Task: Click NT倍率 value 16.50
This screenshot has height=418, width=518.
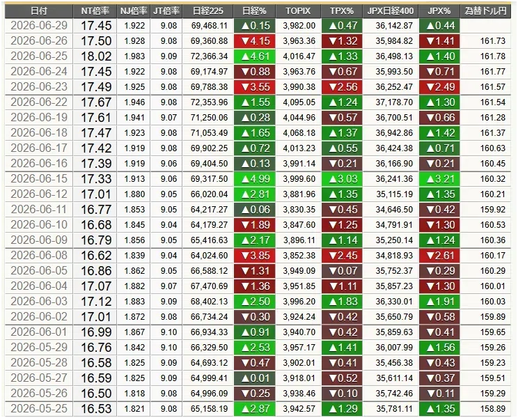Action: [x=96, y=394]
